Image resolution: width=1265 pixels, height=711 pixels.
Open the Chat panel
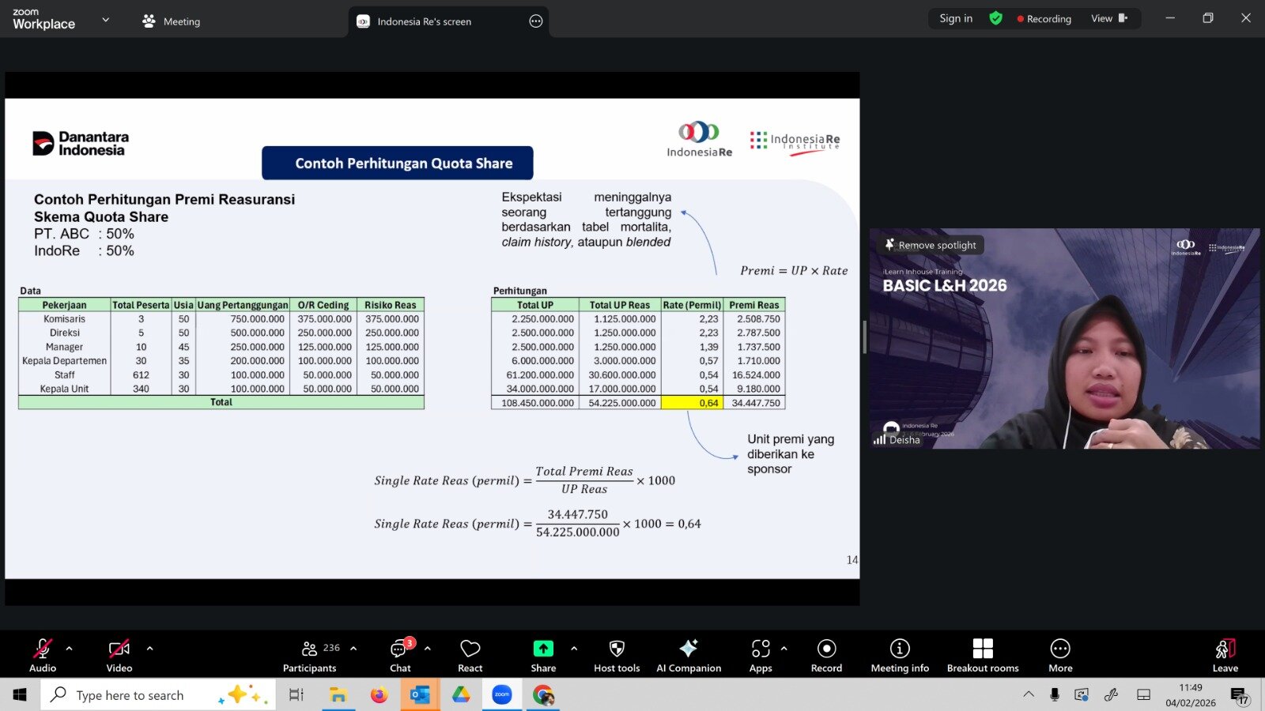[400, 655]
